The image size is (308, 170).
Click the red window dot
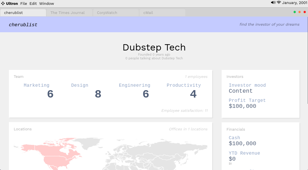click(x=305, y=12)
